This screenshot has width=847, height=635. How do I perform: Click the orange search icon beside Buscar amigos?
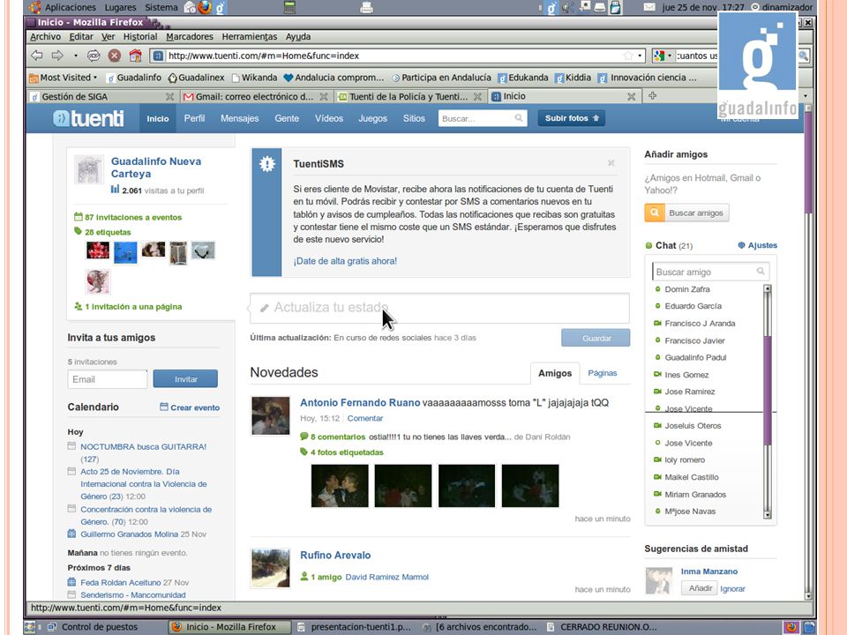click(654, 213)
